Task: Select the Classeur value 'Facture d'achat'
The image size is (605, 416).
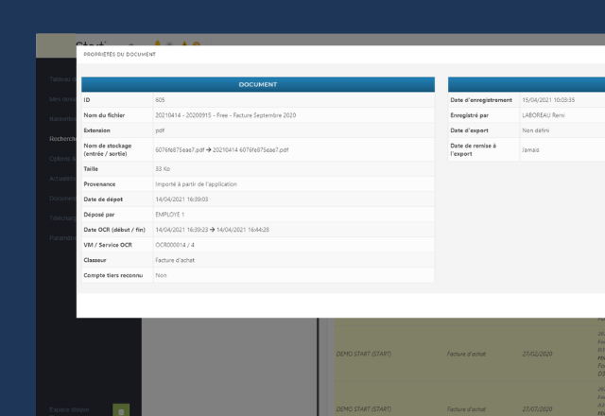Action: point(175,260)
